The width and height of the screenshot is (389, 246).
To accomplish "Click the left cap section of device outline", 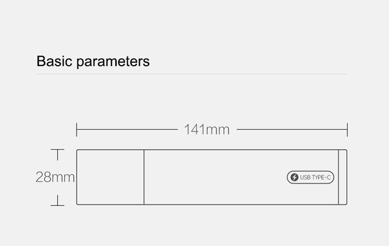I will pos(110,177).
